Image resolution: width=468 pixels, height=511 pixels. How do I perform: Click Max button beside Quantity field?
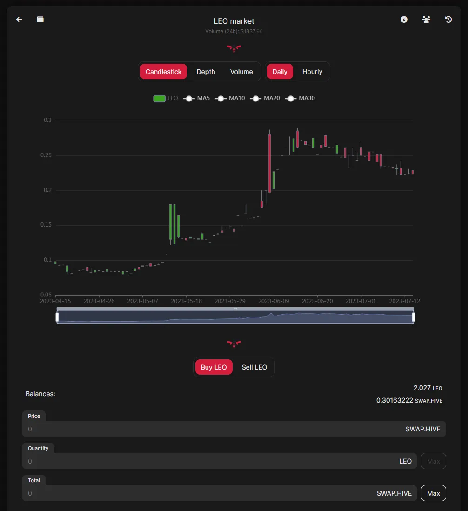pyautogui.click(x=434, y=461)
